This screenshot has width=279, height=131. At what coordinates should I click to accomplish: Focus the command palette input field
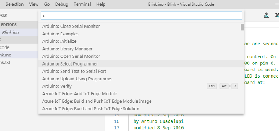click(141, 16)
